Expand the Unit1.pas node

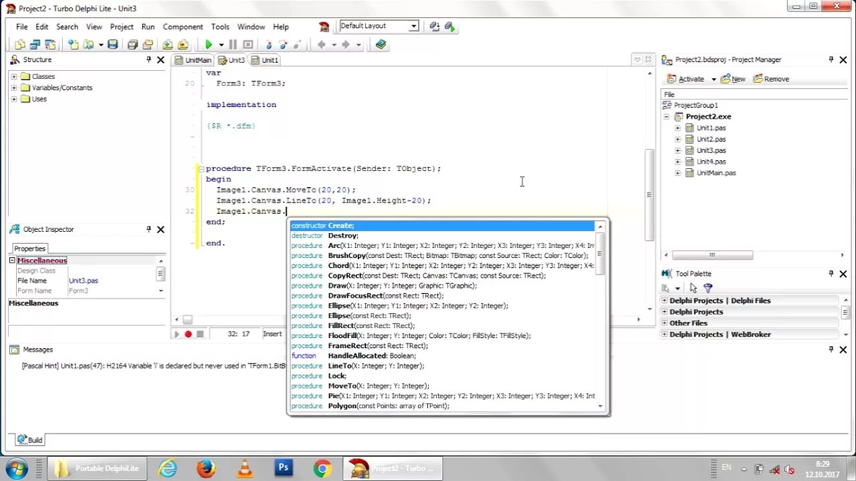click(x=677, y=128)
